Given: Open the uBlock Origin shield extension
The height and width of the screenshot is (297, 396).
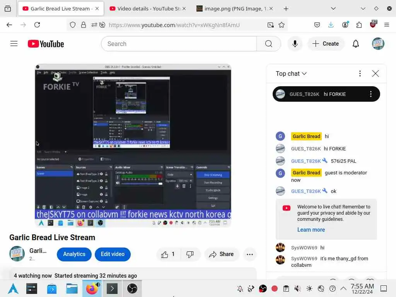Looking at the screenshot, I should click(x=373, y=24).
